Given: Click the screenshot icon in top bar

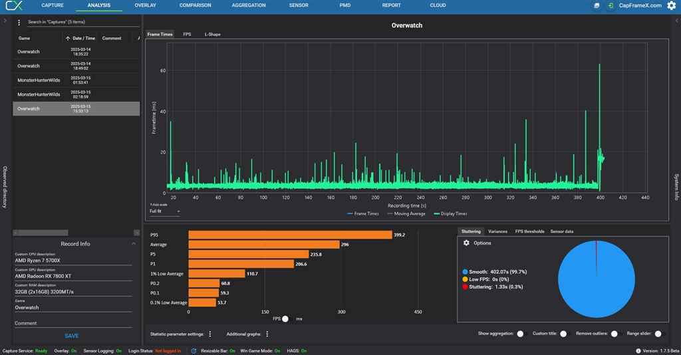Looking at the screenshot, I should pyautogui.click(x=597, y=5).
